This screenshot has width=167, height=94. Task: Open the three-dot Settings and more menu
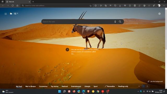(x=164, y=5)
